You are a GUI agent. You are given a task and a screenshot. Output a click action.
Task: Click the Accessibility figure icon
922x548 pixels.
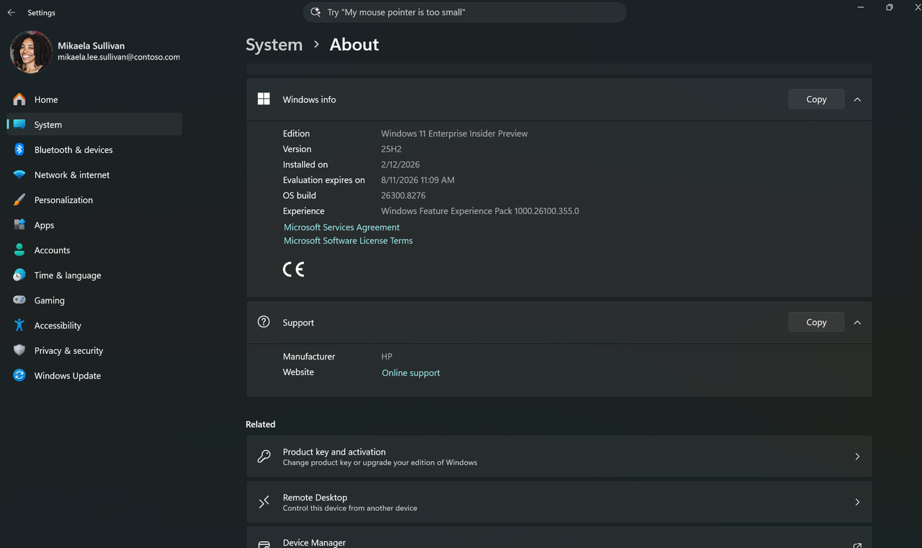click(19, 325)
